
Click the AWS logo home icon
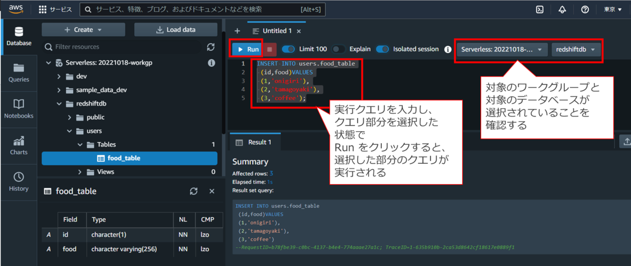pyautogui.click(x=16, y=9)
